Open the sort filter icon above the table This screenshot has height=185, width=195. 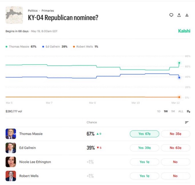(x=187, y=122)
